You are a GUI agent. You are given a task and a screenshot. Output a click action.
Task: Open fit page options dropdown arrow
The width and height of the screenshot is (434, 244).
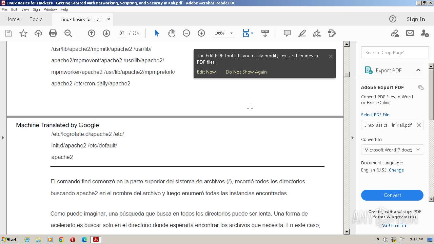[x=252, y=33]
